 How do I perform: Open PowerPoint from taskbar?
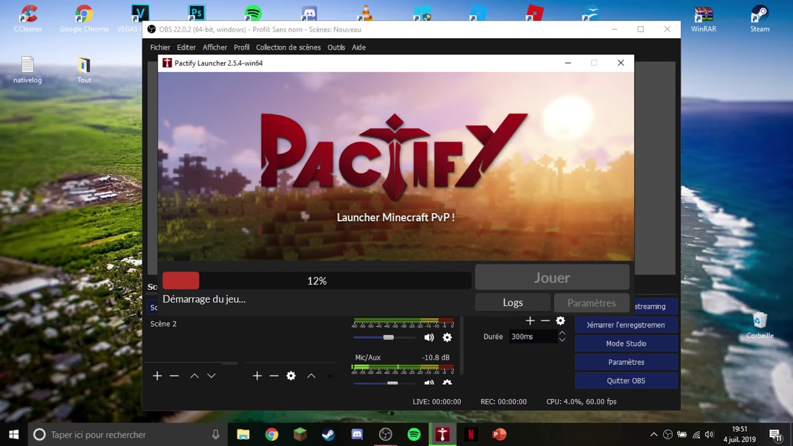pos(499,434)
